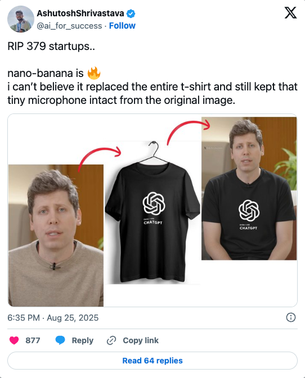The width and height of the screenshot is (305, 378).
Task: Open the black ChatGPT t-shirt on hanger image
Action: 152,213
